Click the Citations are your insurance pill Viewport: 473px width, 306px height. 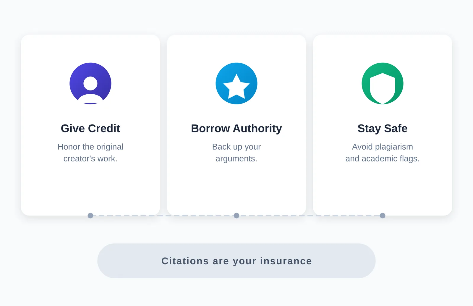coord(237,261)
